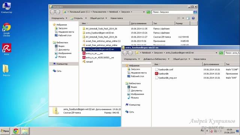
Task: Go forward in avira_fusebundlegen front window
Action: (x=130, y=53)
